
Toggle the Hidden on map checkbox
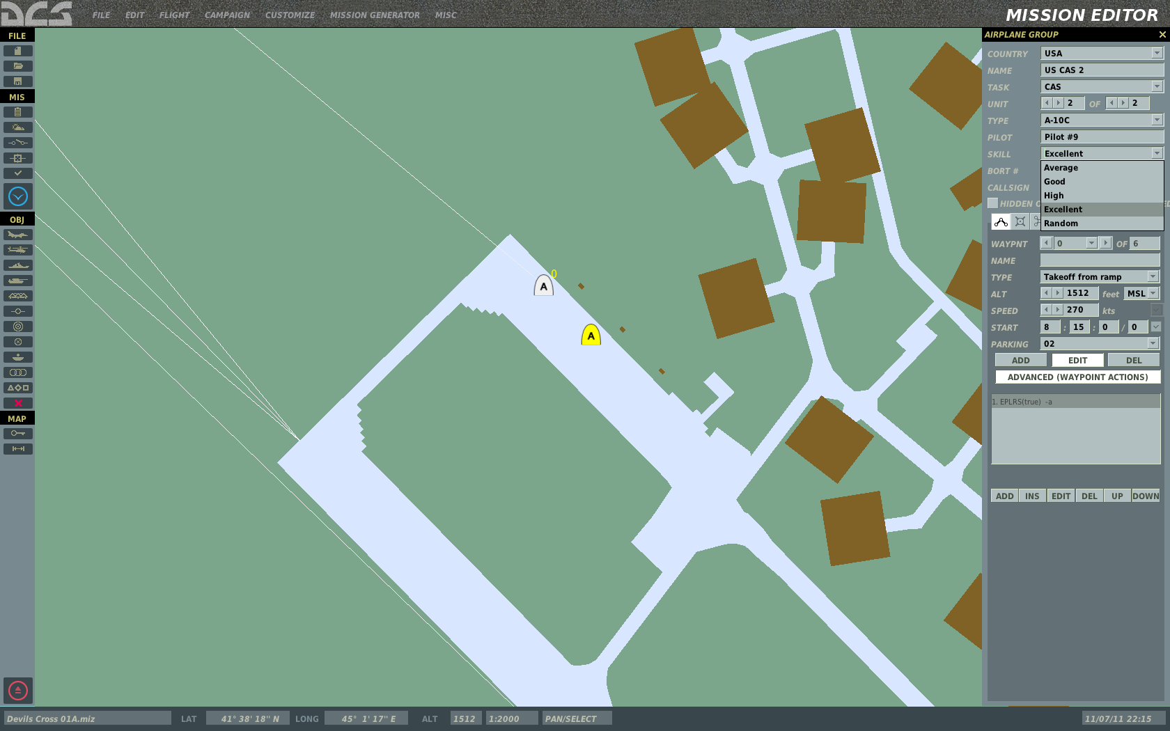point(993,203)
